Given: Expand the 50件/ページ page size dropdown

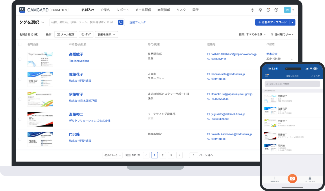Looking at the screenshot, I should click(112, 155).
